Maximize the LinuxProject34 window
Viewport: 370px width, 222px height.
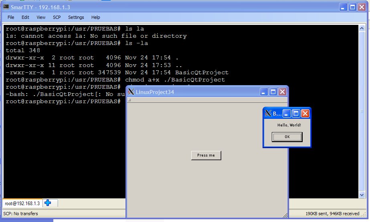[x=273, y=92]
